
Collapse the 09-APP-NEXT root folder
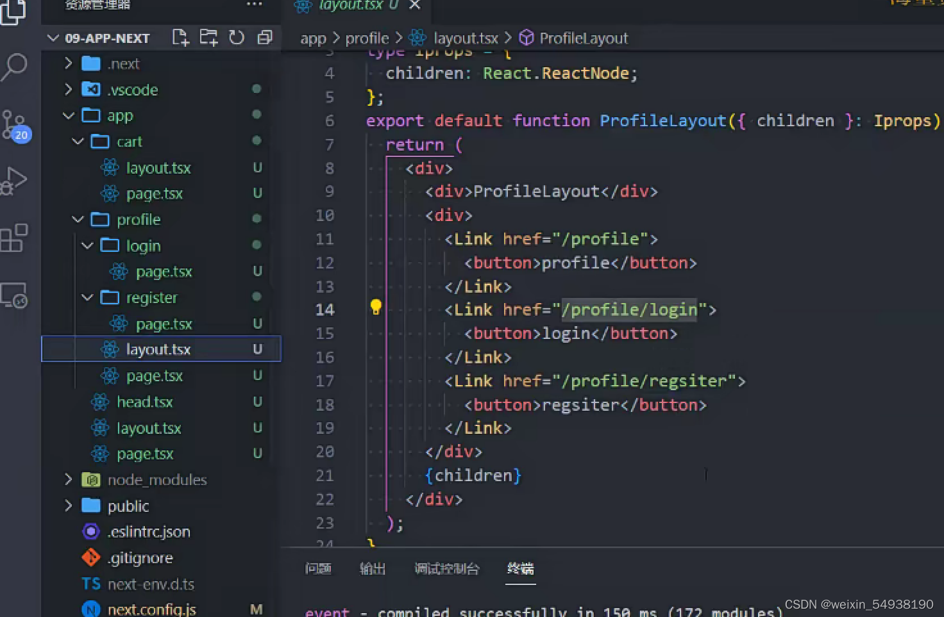tap(53, 38)
